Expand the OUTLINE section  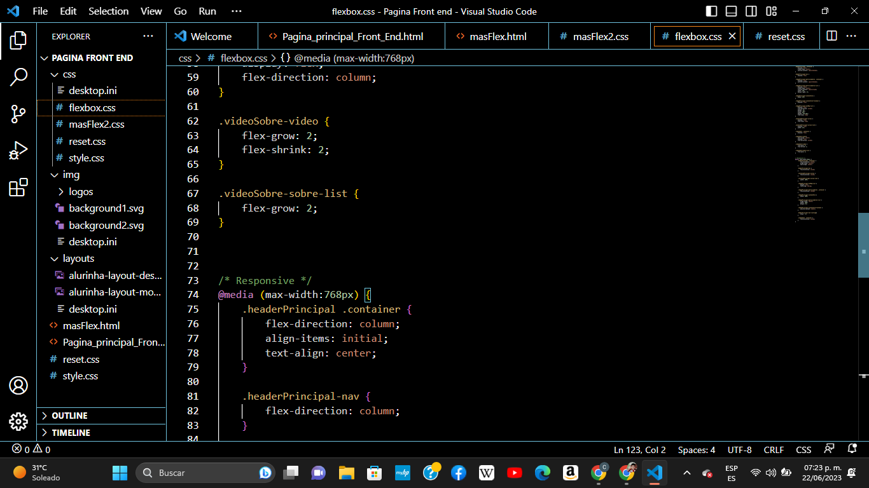(101, 416)
